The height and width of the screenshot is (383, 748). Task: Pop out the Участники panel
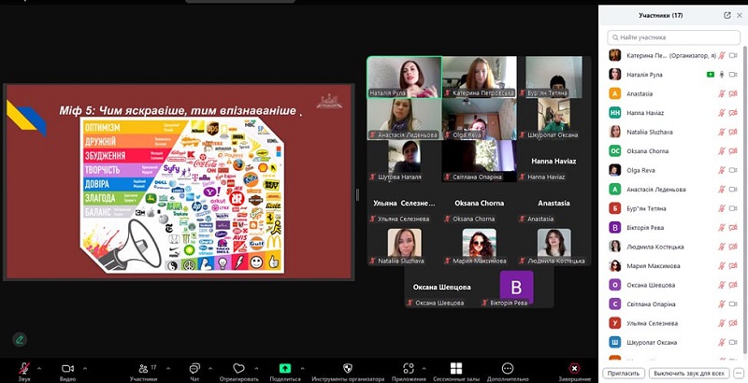tap(727, 15)
